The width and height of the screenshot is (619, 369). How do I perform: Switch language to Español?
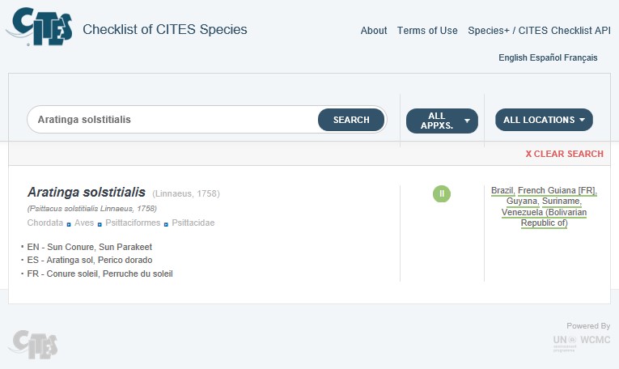click(548, 57)
